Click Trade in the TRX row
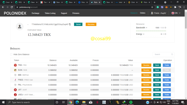The image size is (187, 105). 167,65
